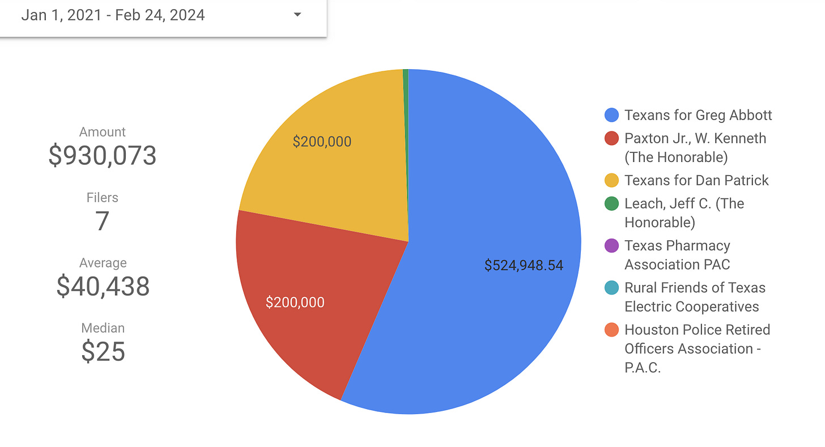Viewport: 825px width, 447px height.
Task: Click the Jan 1, 2021 - Feb 24, 2024 date text
Action: pos(113,15)
